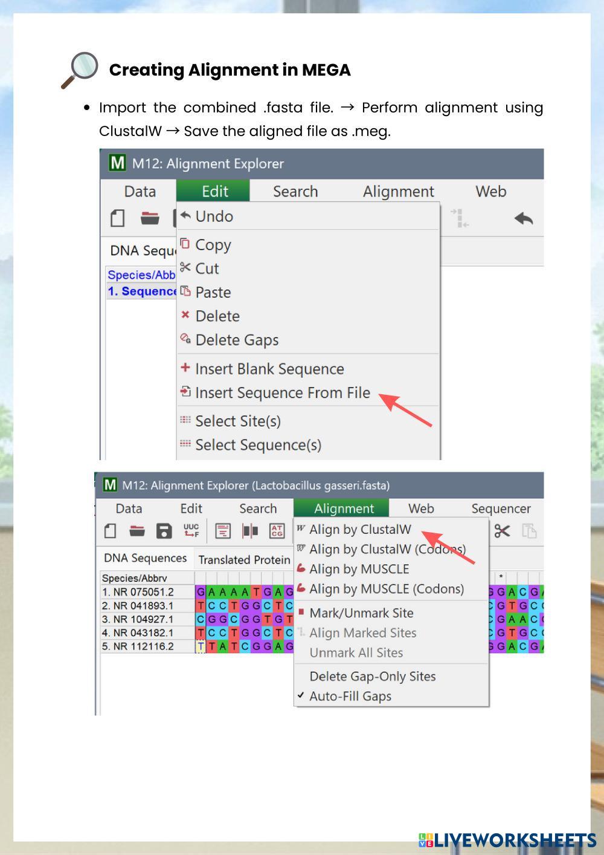This screenshot has height=855, width=604.
Task: Choose Align by ClustalW from the Alignment menu
Action: [x=359, y=529]
